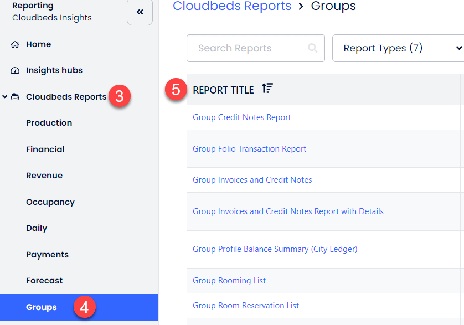
Task: Collapse Cloudbeds Reports using its side chevron
Action: point(4,96)
